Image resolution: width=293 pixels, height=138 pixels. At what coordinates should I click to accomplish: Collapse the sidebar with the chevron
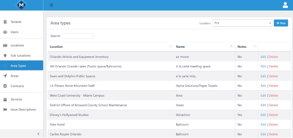[38, 134]
